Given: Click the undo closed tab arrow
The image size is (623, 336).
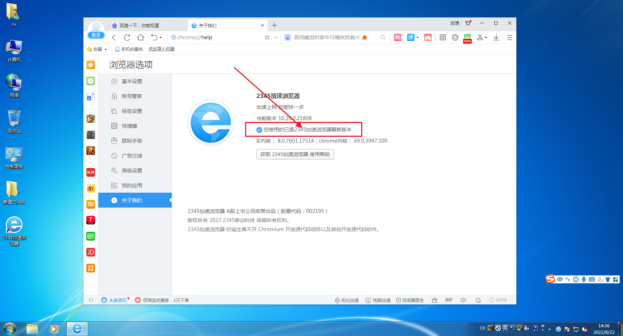Looking at the screenshot, I should [x=154, y=37].
